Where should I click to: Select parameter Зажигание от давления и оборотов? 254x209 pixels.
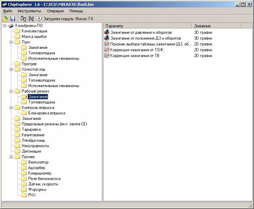pos(141,33)
